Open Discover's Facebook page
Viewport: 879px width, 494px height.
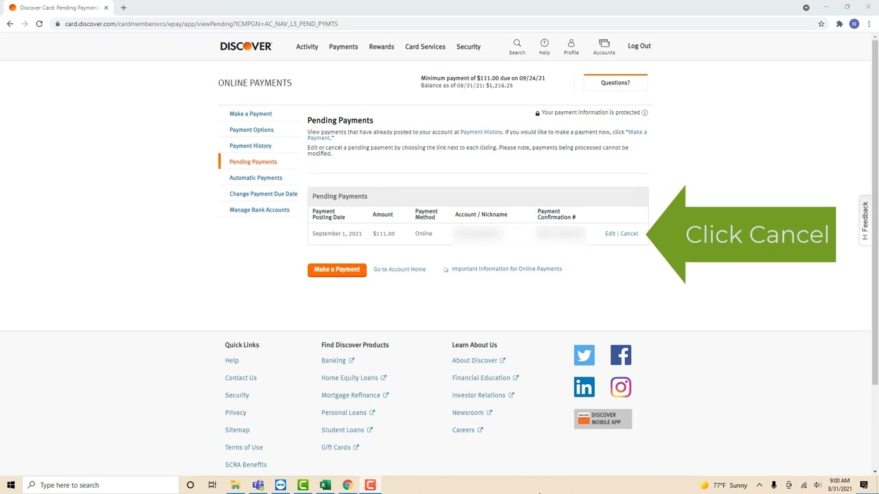click(621, 355)
